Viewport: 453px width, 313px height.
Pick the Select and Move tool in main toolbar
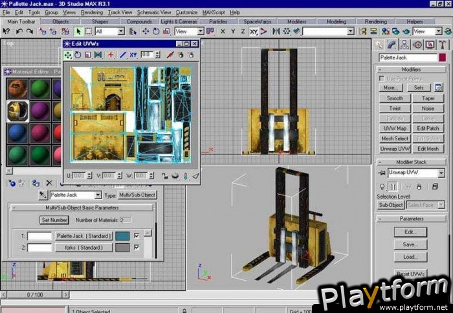click(146, 31)
